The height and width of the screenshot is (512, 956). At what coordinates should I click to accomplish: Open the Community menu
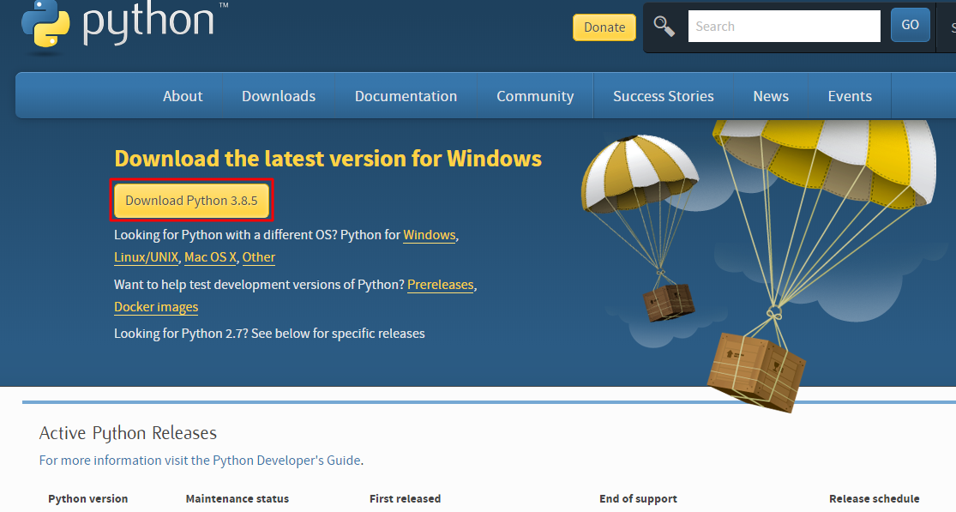click(535, 96)
